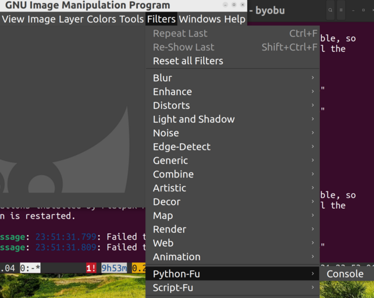Image resolution: width=374 pixels, height=298 pixels.
Task: Open the byobu terminal hamburger menu
Action: (x=341, y=10)
